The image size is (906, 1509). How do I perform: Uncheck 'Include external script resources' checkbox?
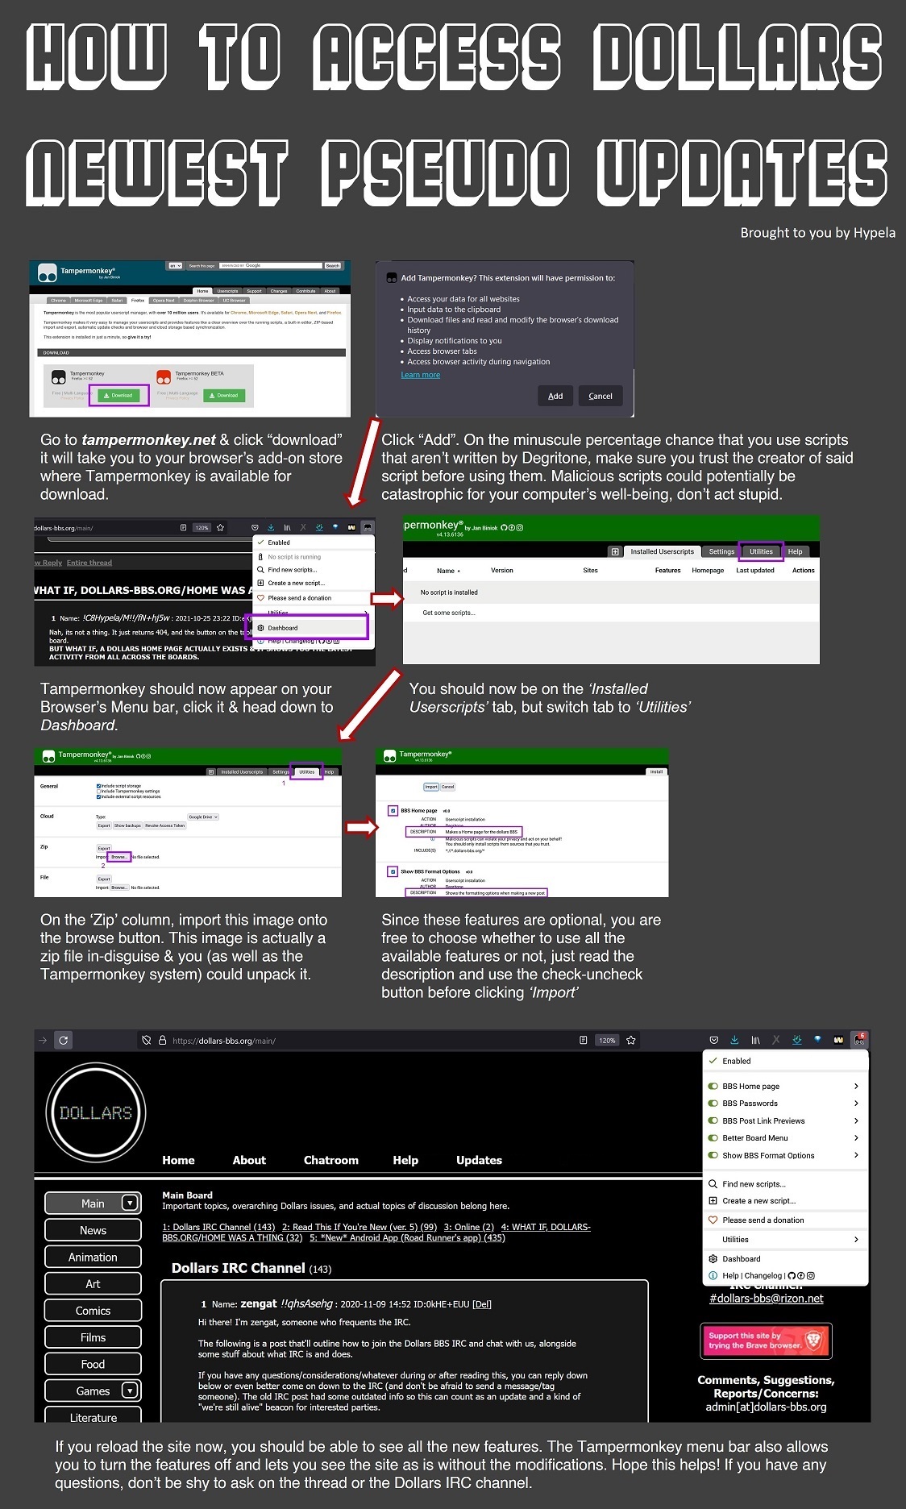click(98, 796)
